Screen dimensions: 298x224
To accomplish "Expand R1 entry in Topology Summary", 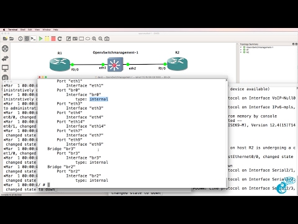I will point(241,50).
